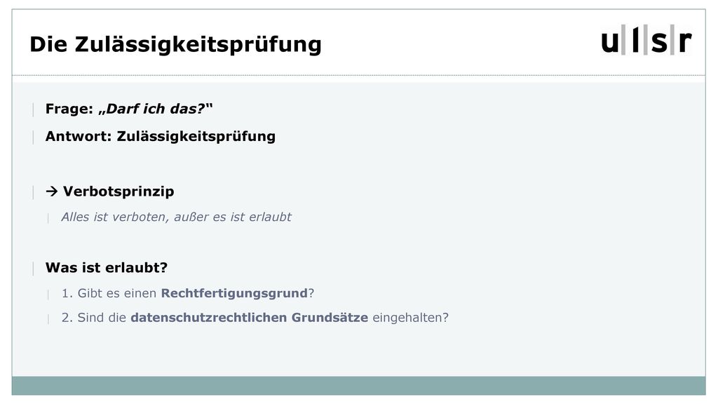
Task: Click 'Alles ist verboten, außer es ist erlaubt'
Action: click(x=176, y=217)
